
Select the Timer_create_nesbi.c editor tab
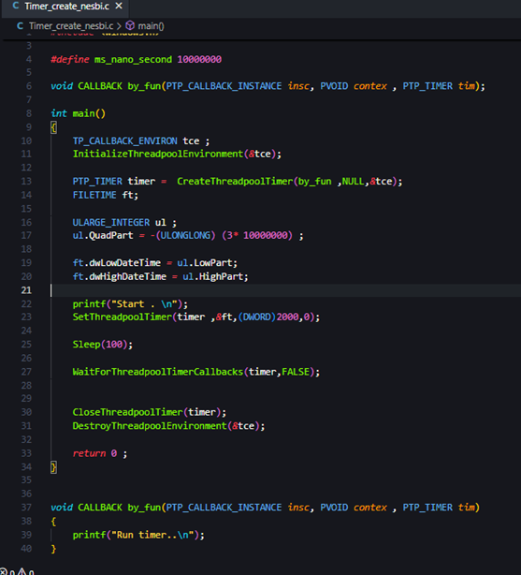pos(65,7)
